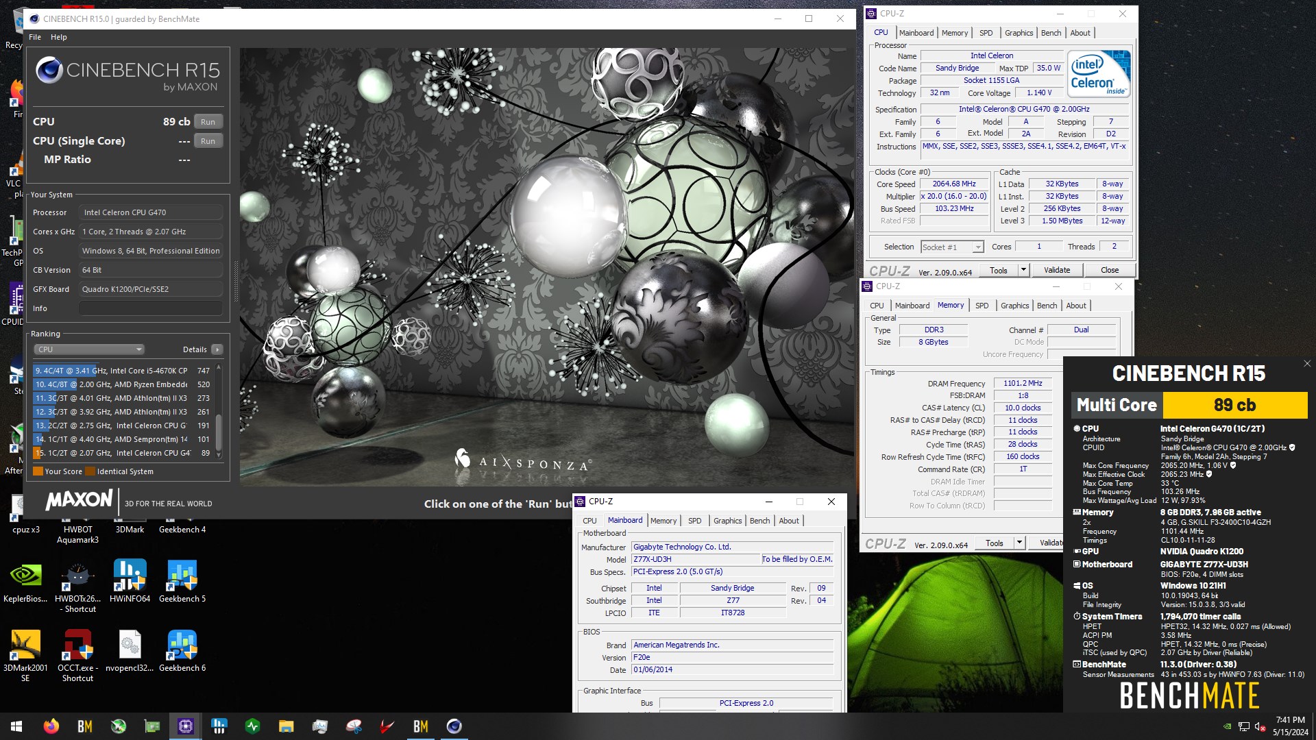Run the Cinebench CPU benchmark

[x=208, y=122]
